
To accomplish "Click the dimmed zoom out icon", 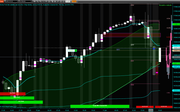I will click(x=43, y=1).
